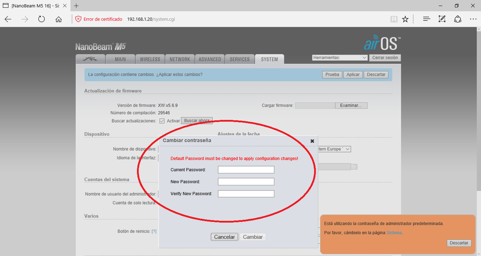Click the Cerrar sesión button
The height and width of the screenshot is (256, 481).
385,58
